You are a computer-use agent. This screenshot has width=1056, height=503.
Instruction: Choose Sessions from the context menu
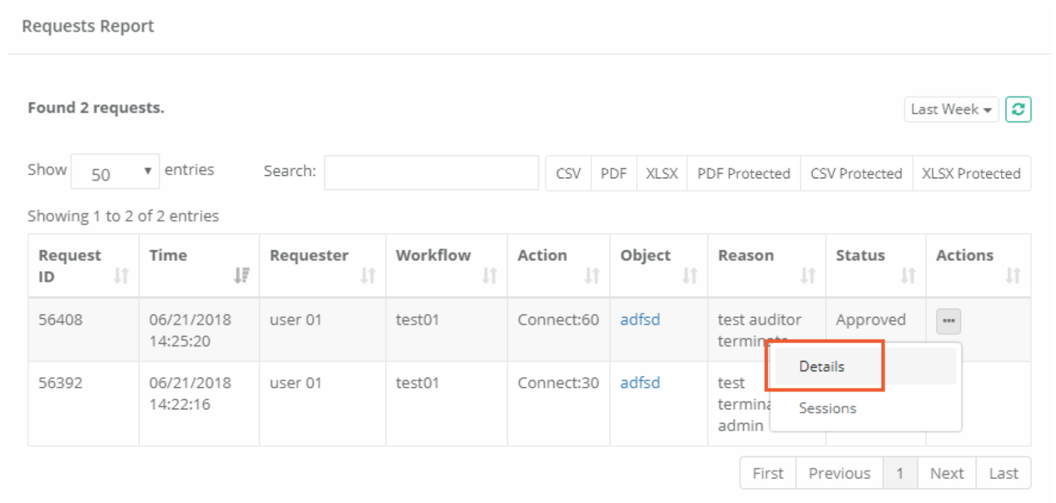[827, 408]
